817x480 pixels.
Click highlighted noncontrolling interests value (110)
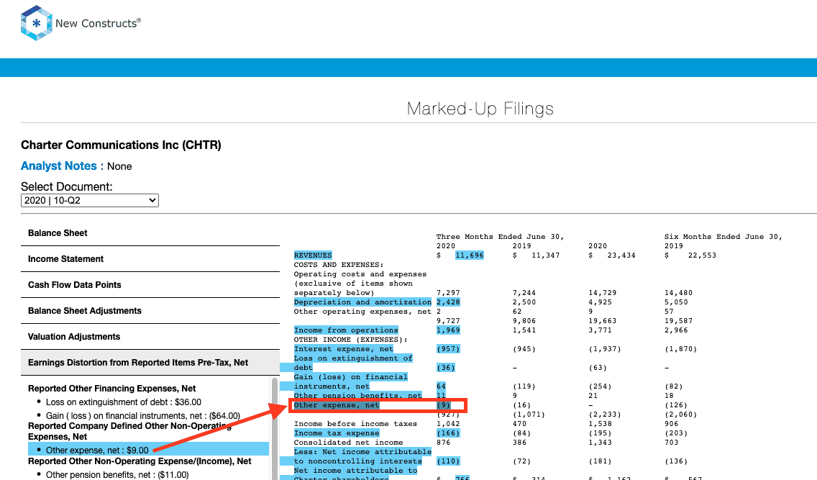pos(448,462)
